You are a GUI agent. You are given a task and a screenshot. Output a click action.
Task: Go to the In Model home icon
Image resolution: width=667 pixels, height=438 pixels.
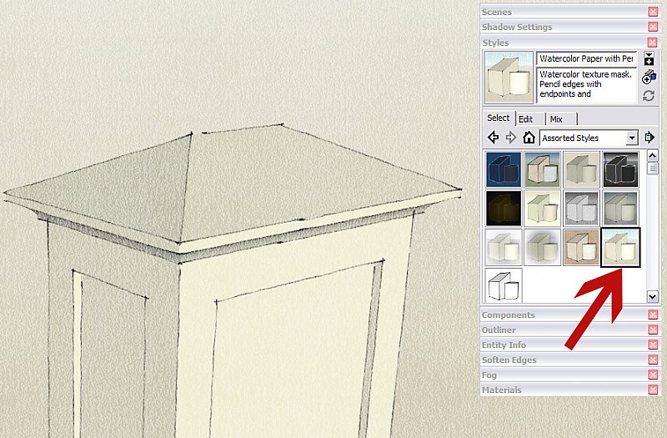point(529,137)
